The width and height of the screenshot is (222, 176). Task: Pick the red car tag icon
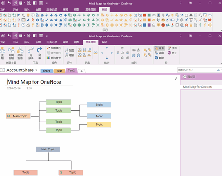[186, 25]
